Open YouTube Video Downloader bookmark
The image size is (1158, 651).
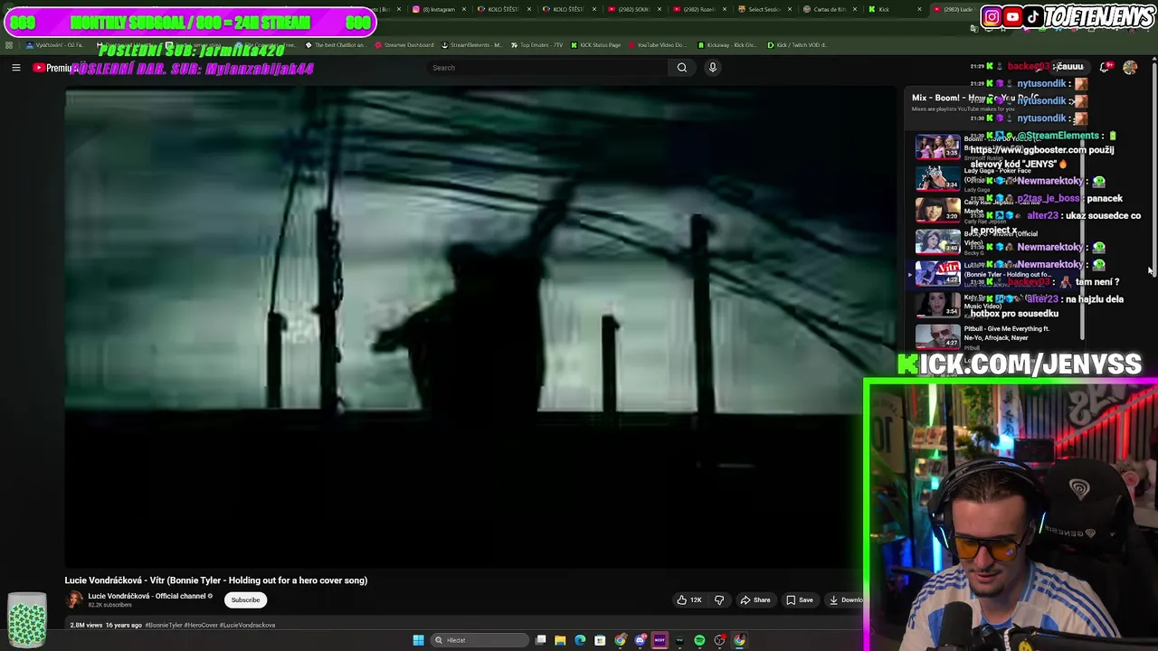coord(657,44)
